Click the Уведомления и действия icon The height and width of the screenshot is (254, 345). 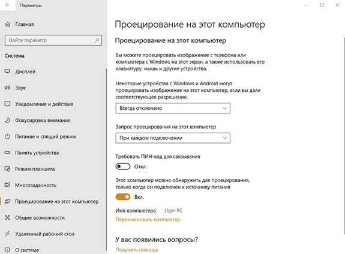tap(7, 104)
